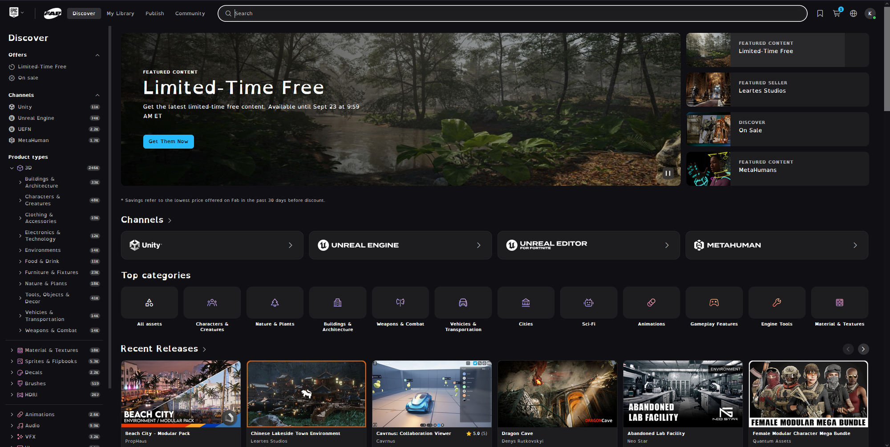Open the Unreal Editor for Fortnite card
Screen dimensions: 890x447
point(589,245)
